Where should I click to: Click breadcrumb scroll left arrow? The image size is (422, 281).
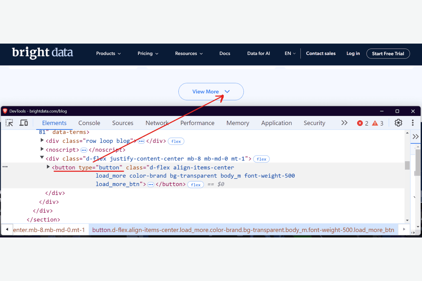pyautogui.click(x=7, y=229)
